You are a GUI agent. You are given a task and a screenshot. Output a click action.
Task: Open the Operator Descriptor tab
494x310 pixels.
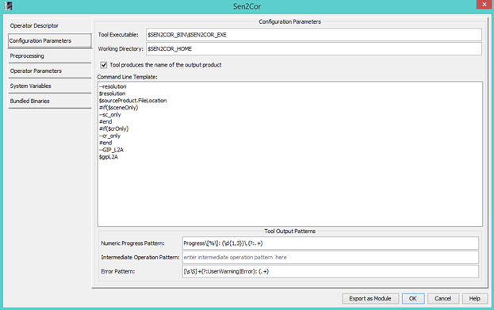pos(49,25)
